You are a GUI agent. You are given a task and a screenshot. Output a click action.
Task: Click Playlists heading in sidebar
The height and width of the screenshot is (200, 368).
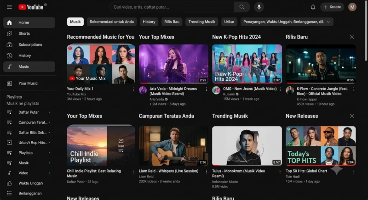click(14, 97)
